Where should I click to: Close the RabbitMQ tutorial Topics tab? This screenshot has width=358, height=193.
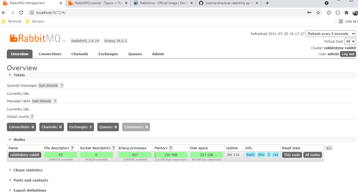[x=126, y=3]
